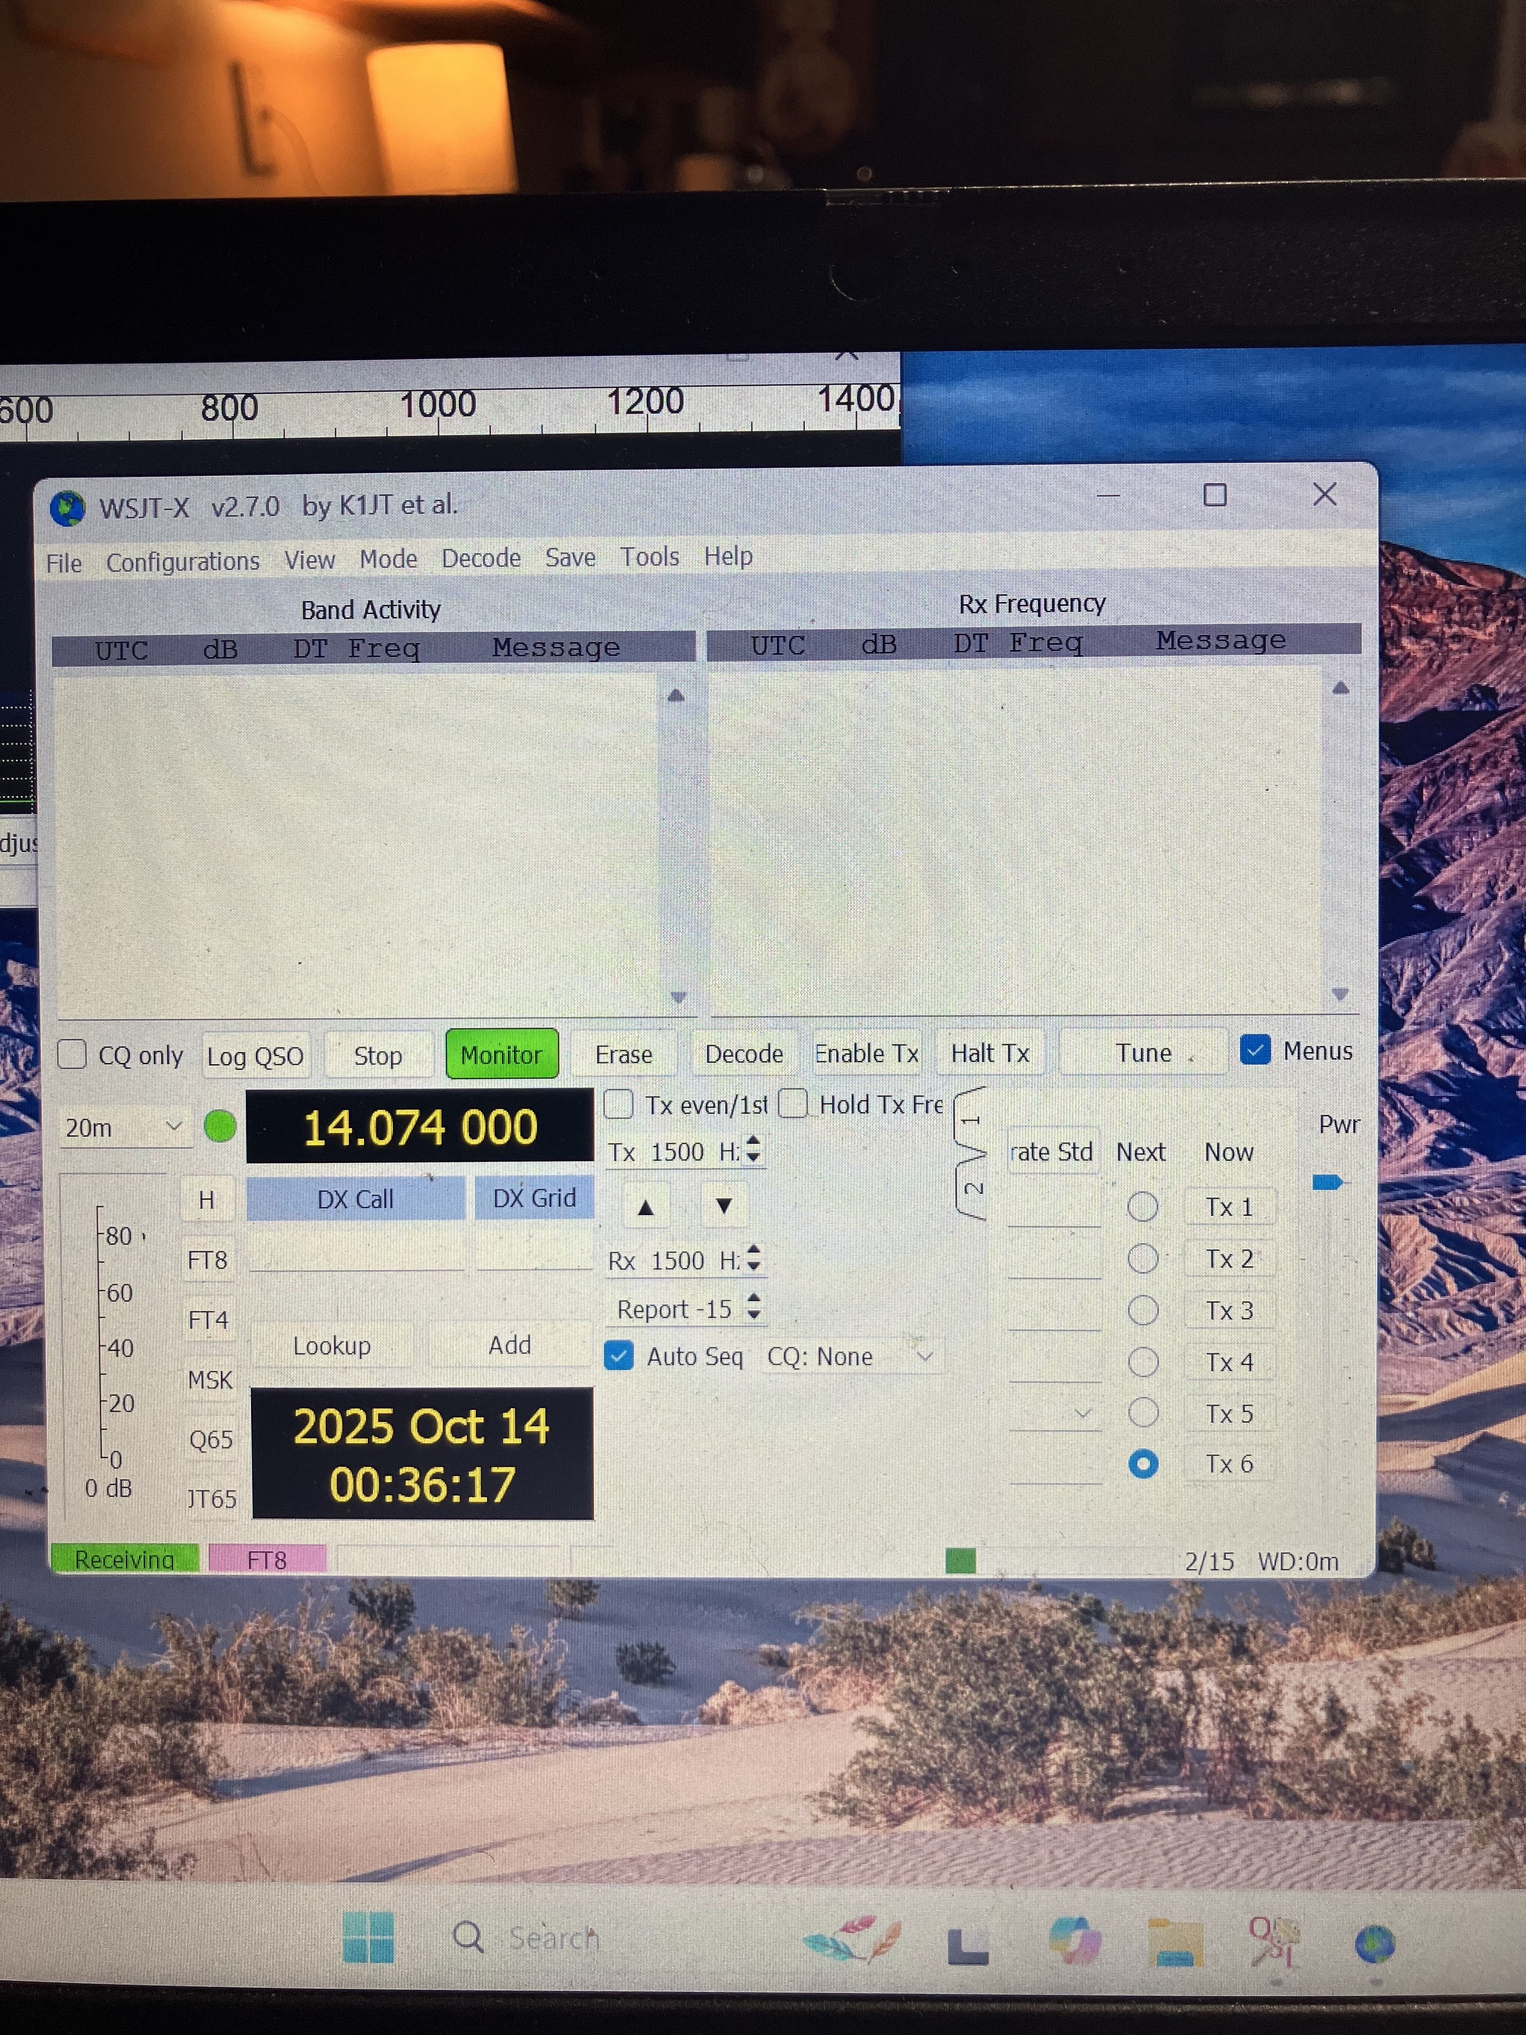Enable the CQ only checkbox

tap(73, 1054)
